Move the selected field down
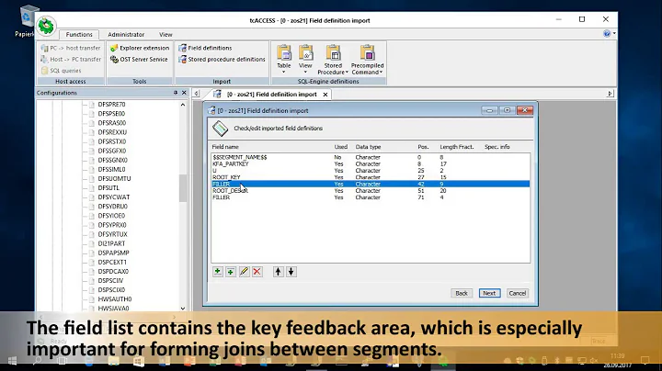Image resolution: width=662 pixels, height=371 pixels. tap(291, 272)
